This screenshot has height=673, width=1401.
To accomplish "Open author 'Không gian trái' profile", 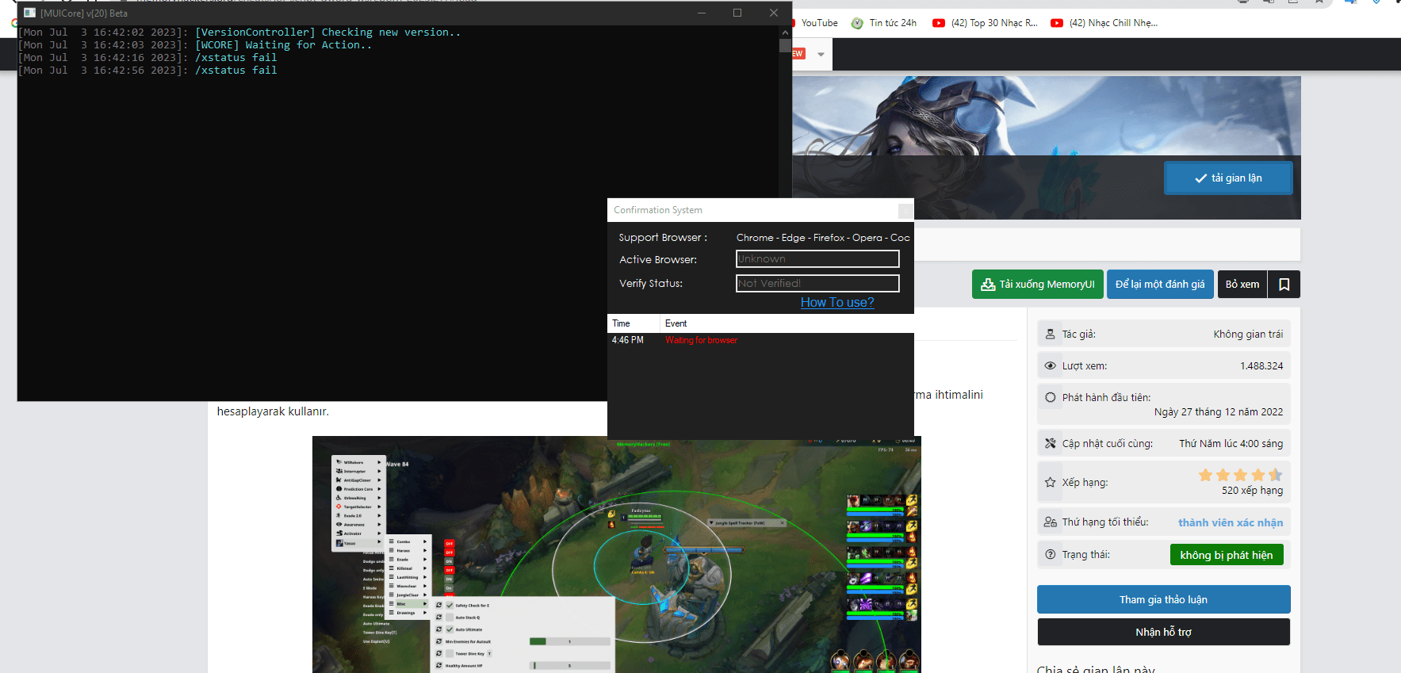I will tap(1248, 335).
